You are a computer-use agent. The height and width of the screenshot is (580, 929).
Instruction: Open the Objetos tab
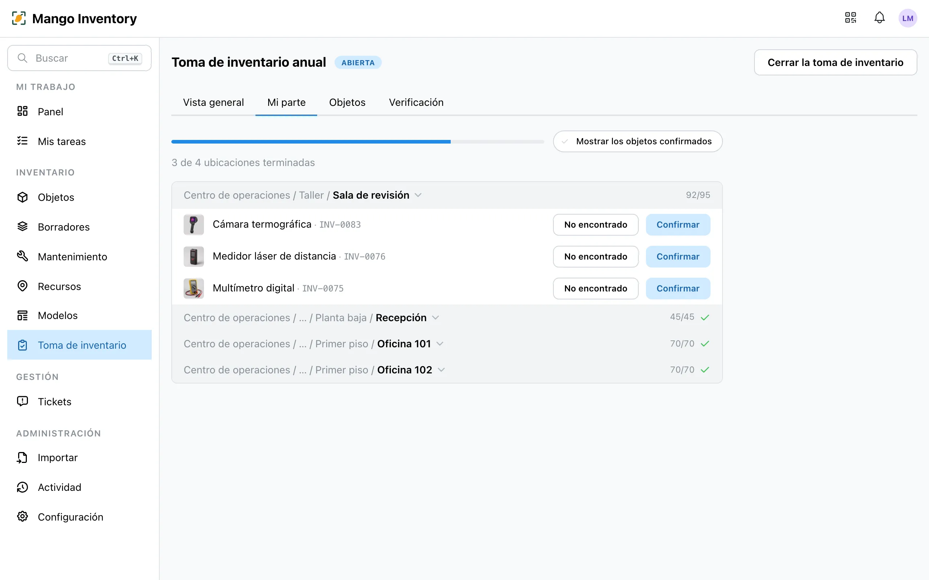[347, 103]
